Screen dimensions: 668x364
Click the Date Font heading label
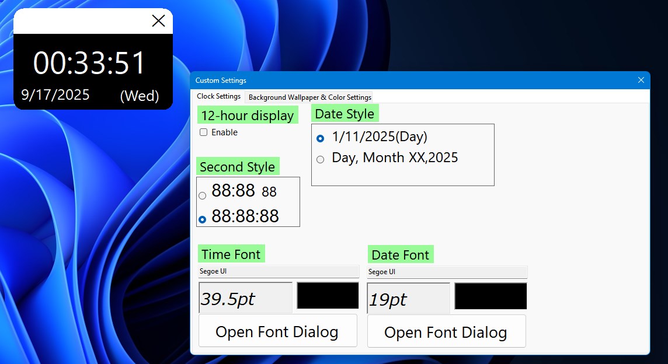coord(401,254)
